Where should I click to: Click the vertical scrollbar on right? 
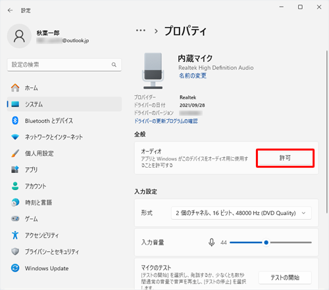click(326, 132)
